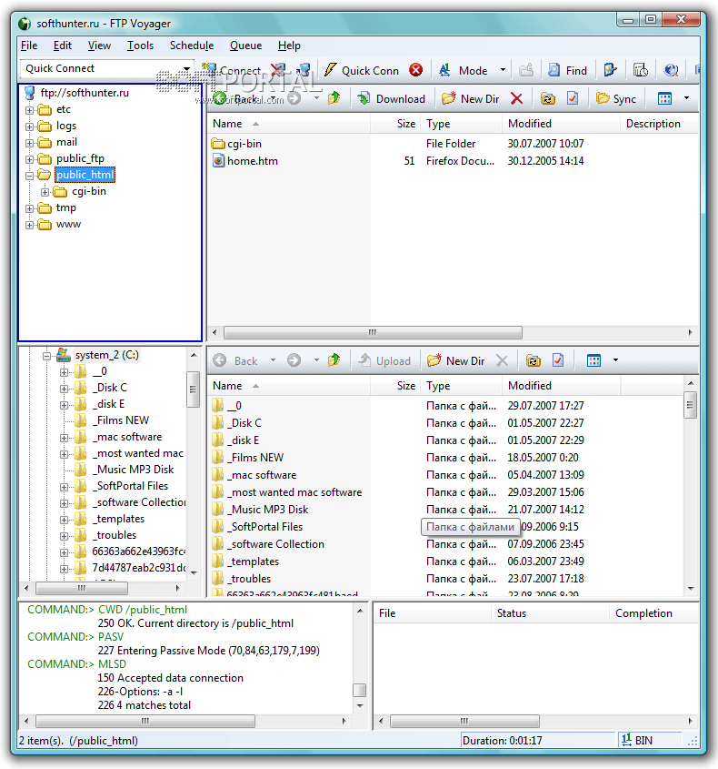Viewport: 718px width, 769px height.
Task: Expand the public_ftp folder node
Action: click(x=29, y=159)
